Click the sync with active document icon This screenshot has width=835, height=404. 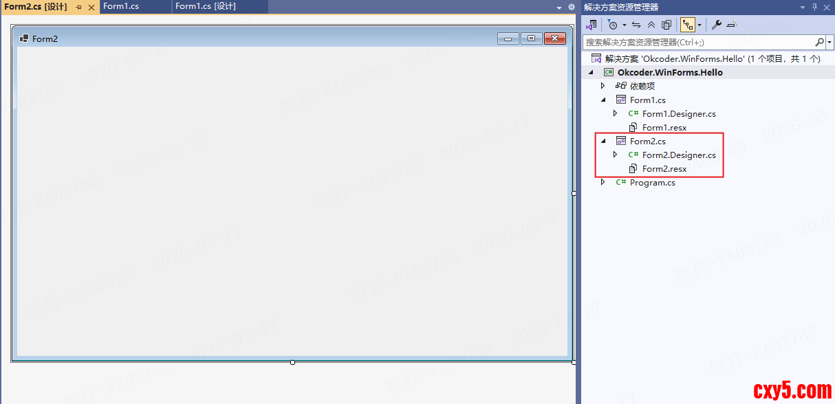point(636,25)
